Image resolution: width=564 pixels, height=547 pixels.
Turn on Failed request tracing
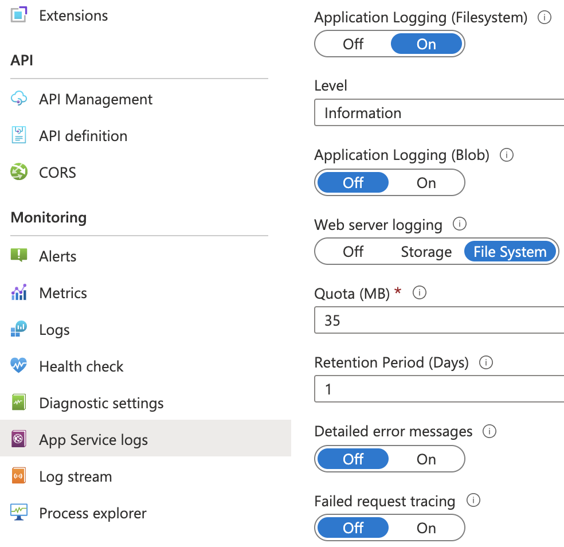point(426,528)
